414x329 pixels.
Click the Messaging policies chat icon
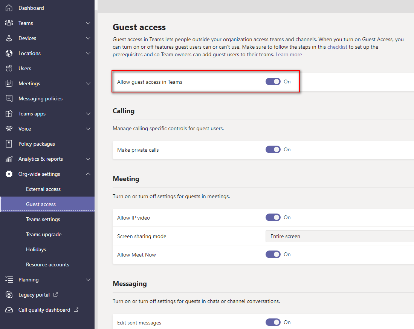9,98
